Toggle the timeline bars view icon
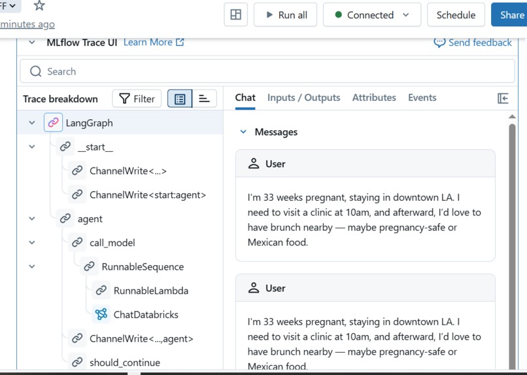527x375 pixels. [x=205, y=99]
